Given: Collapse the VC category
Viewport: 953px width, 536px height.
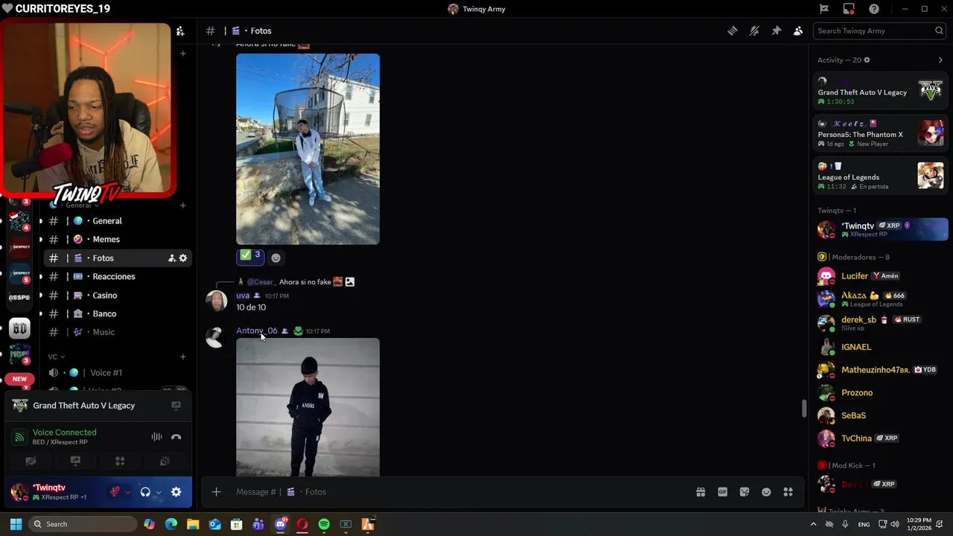Looking at the screenshot, I should [x=56, y=357].
